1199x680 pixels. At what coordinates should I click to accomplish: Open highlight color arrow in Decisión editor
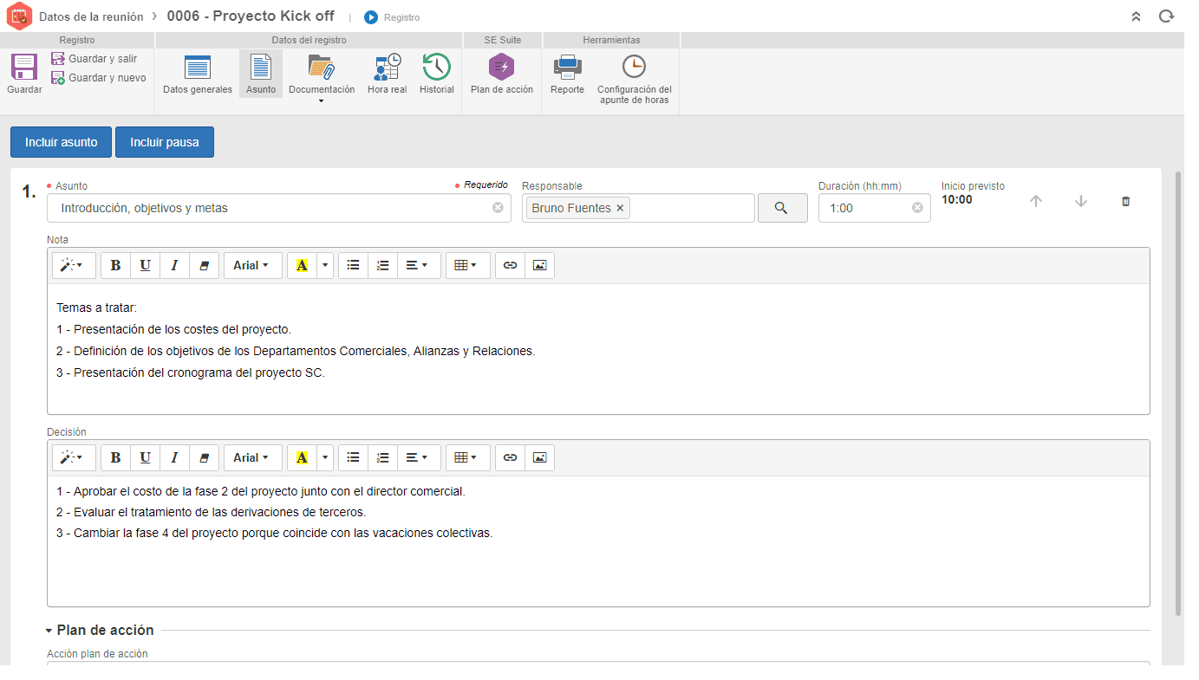coord(325,457)
